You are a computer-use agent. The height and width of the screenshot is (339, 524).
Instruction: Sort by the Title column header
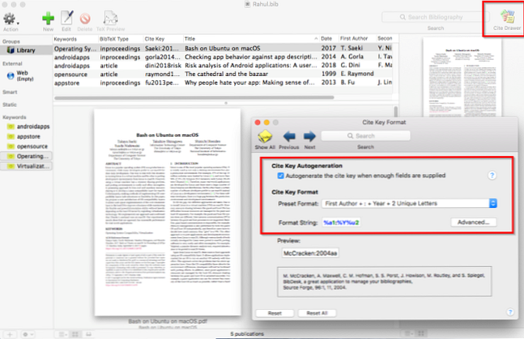tap(251, 39)
